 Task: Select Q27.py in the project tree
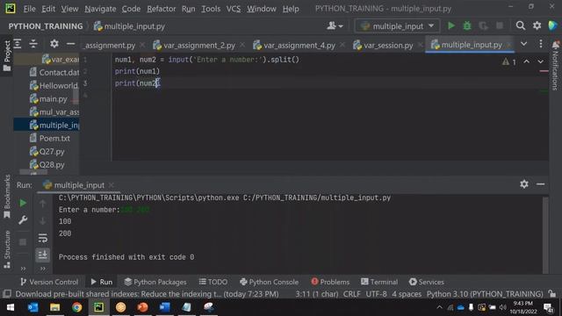coord(47,152)
